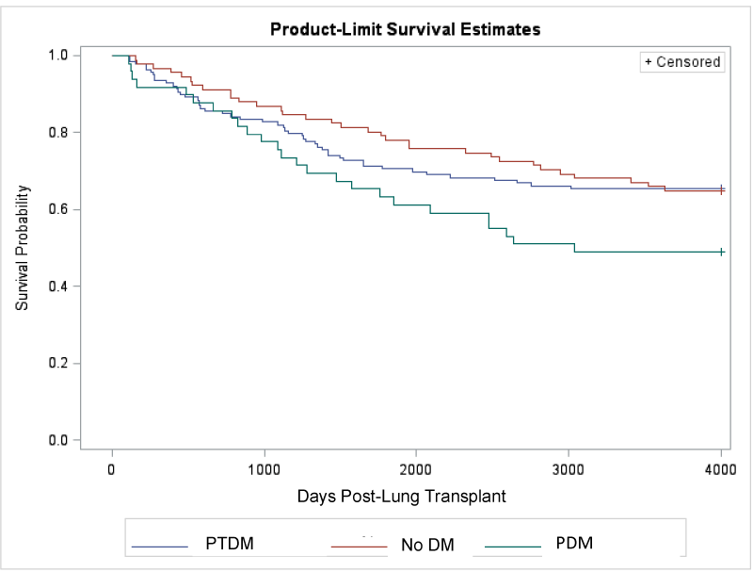
Task: Click the '+ Censored' legend box
Action: tap(682, 62)
